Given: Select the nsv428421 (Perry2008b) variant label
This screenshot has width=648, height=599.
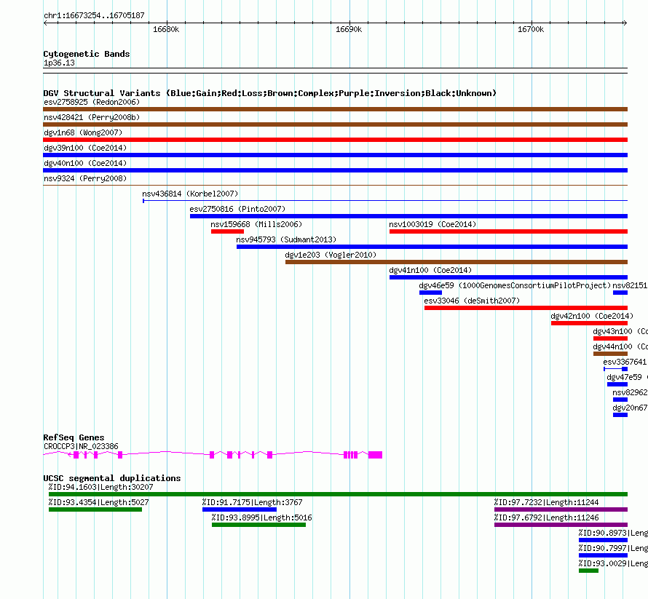Looking at the screenshot, I should coord(92,117).
